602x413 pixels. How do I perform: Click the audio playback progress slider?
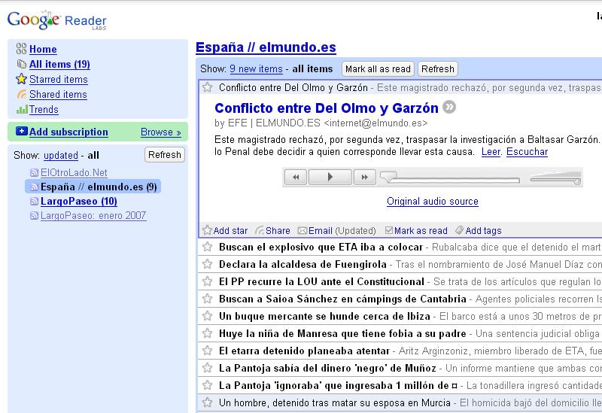tap(451, 178)
